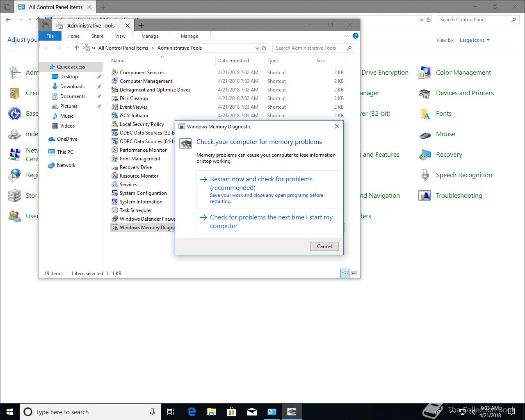Select the Performance Monitor icon
This screenshot has height=420, width=525.
[x=115, y=150]
